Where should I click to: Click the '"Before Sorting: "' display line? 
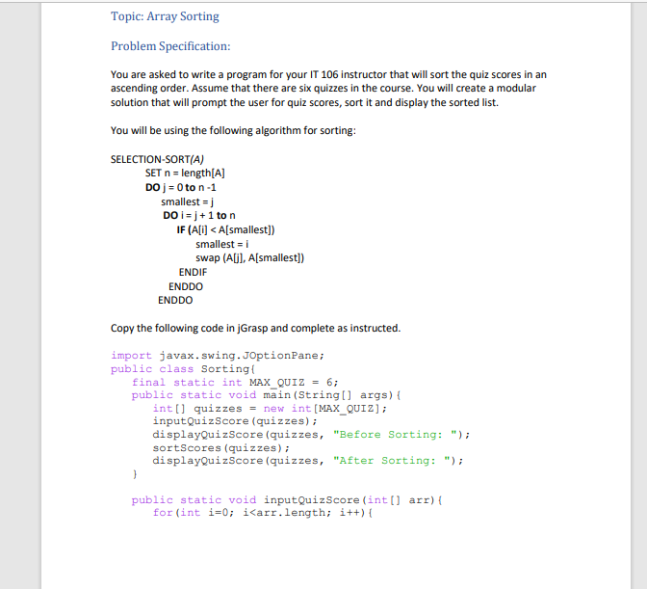click(x=311, y=435)
